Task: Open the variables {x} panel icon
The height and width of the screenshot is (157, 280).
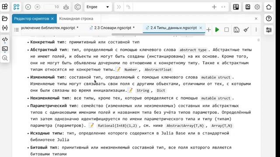Action: [5, 28]
